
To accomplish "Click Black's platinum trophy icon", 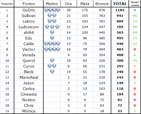I will [x=52, y=72].
